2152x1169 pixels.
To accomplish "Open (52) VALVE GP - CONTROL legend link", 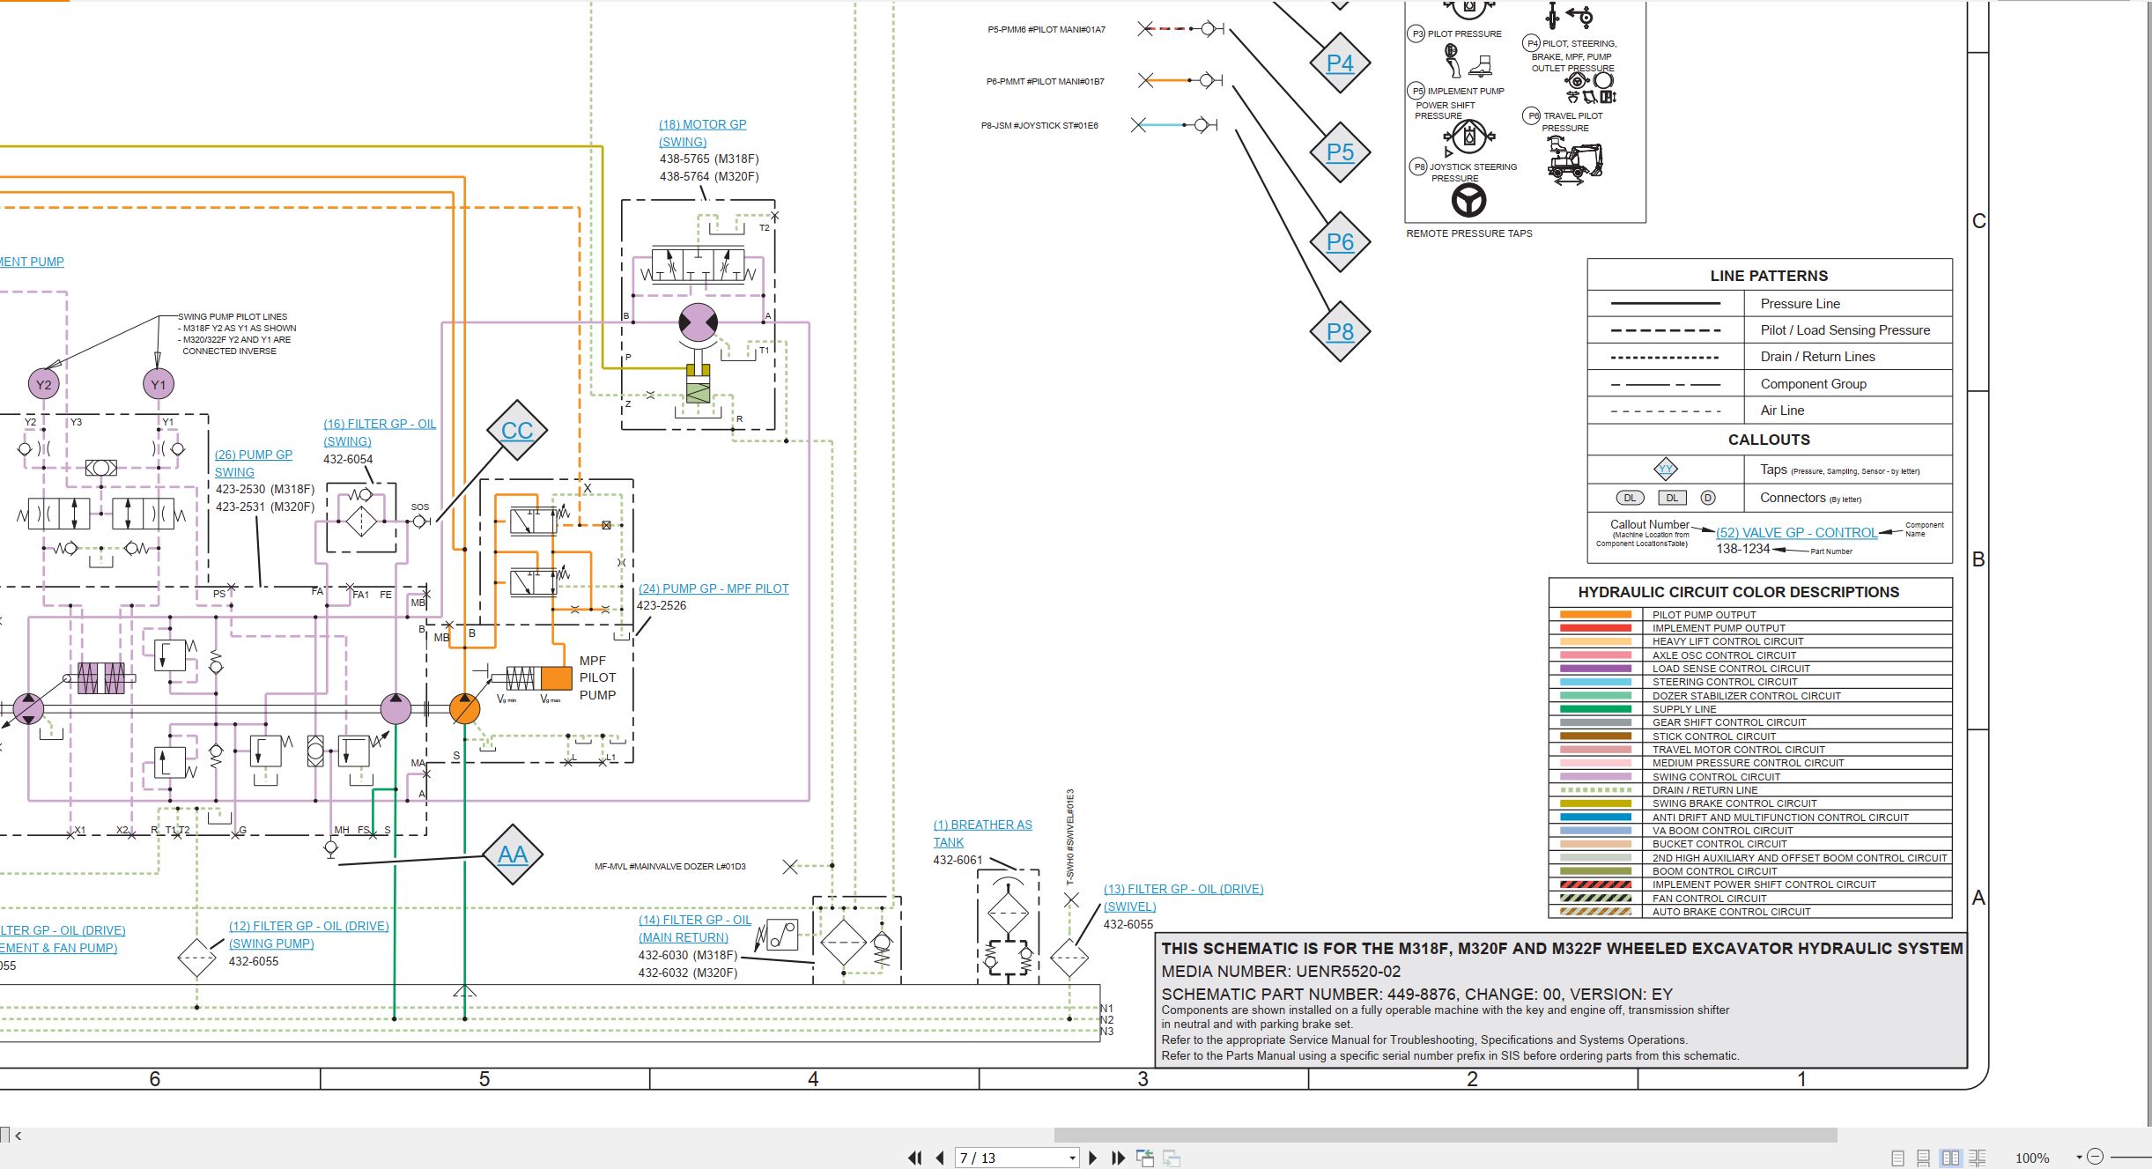I will 1796,533.
